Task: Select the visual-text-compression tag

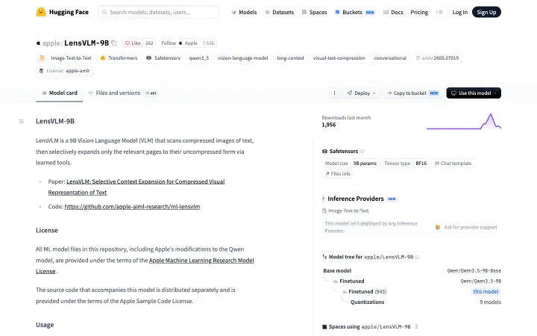Action: pyautogui.click(x=339, y=58)
